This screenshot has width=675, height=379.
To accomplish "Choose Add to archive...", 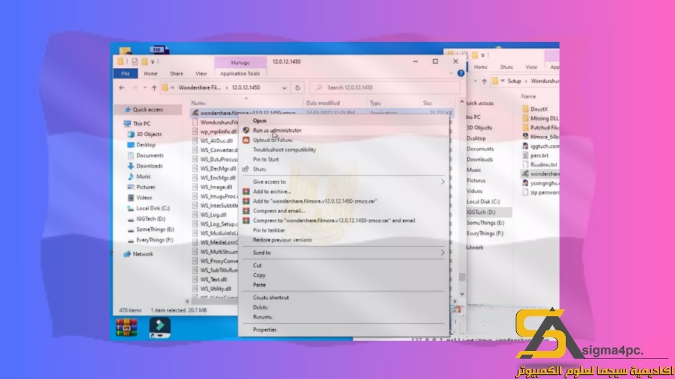I will point(272,192).
